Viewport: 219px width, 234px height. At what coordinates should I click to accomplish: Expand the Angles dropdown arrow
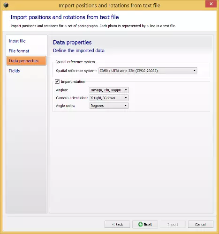(x=126, y=90)
